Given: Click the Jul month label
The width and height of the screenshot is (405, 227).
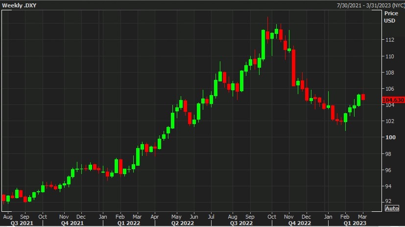Looking at the screenshot, I should click(x=211, y=217).
